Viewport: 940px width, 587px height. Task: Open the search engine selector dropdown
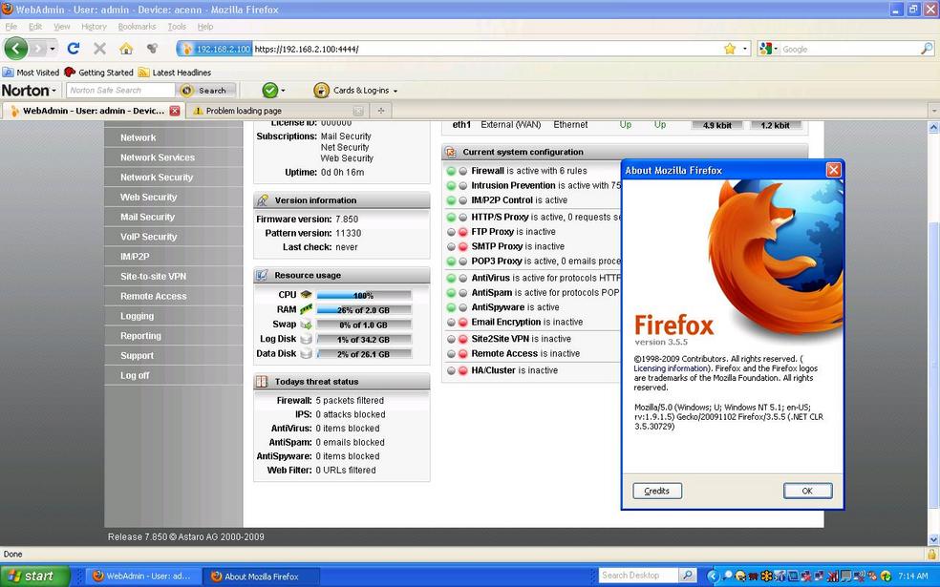[x=769, y=49]
